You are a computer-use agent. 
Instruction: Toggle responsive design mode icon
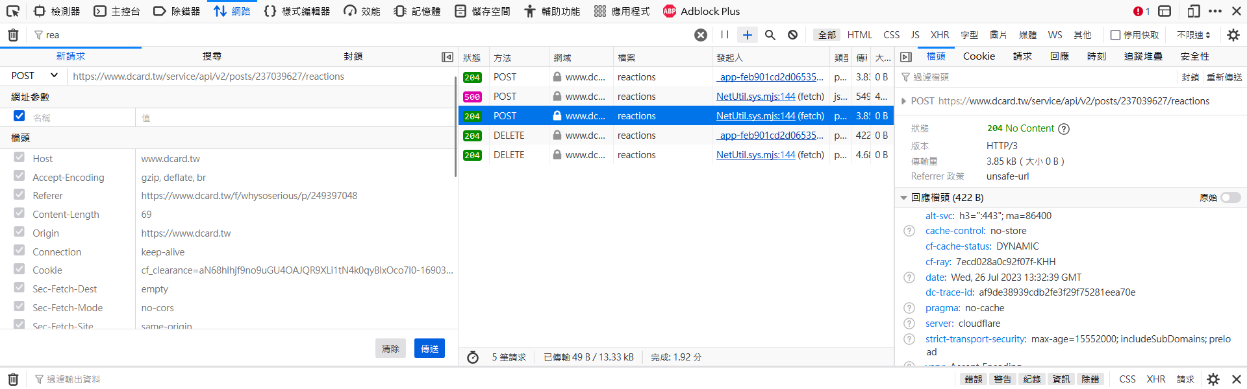[x=1193, y=11]
